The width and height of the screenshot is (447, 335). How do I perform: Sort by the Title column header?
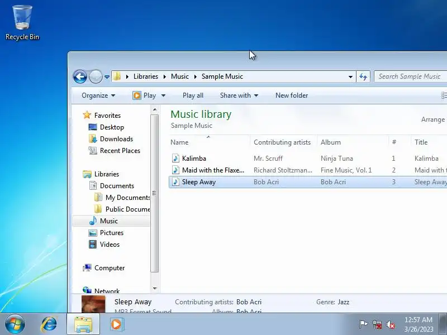(x=429, y=142)
